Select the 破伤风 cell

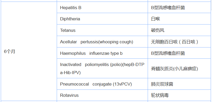coord(179,30)
